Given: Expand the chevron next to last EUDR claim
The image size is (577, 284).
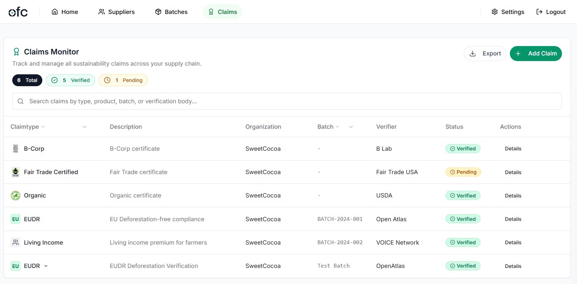Looking at the screenshot, I should click(46, 266).
